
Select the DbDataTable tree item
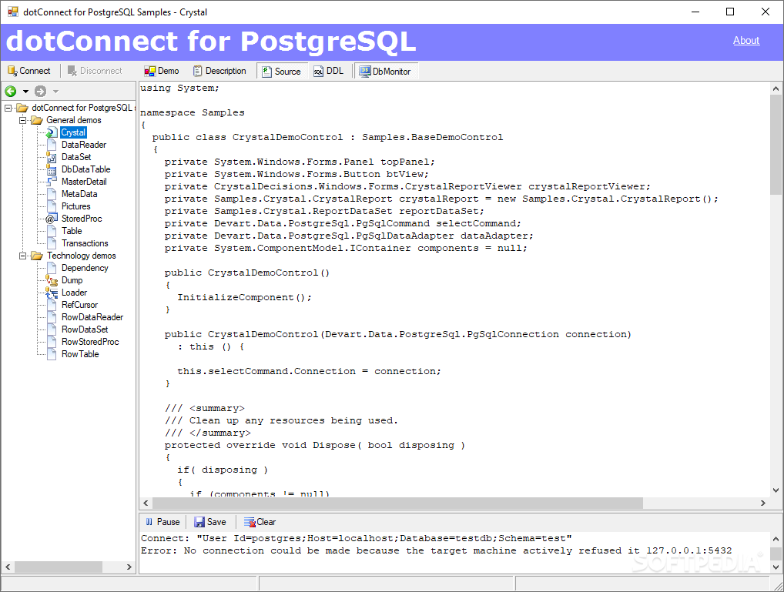86,169
